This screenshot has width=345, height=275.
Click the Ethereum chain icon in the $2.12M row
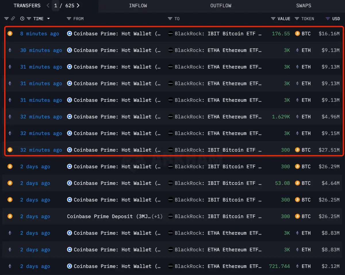tap(10, 266)
